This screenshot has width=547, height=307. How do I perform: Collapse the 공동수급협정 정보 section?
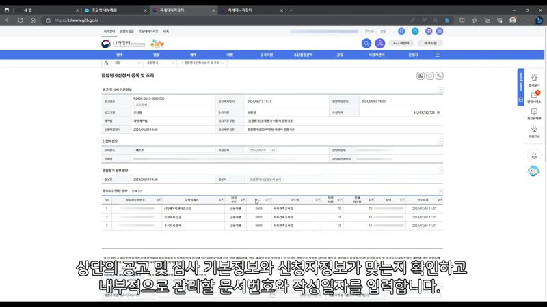(440, 191)
